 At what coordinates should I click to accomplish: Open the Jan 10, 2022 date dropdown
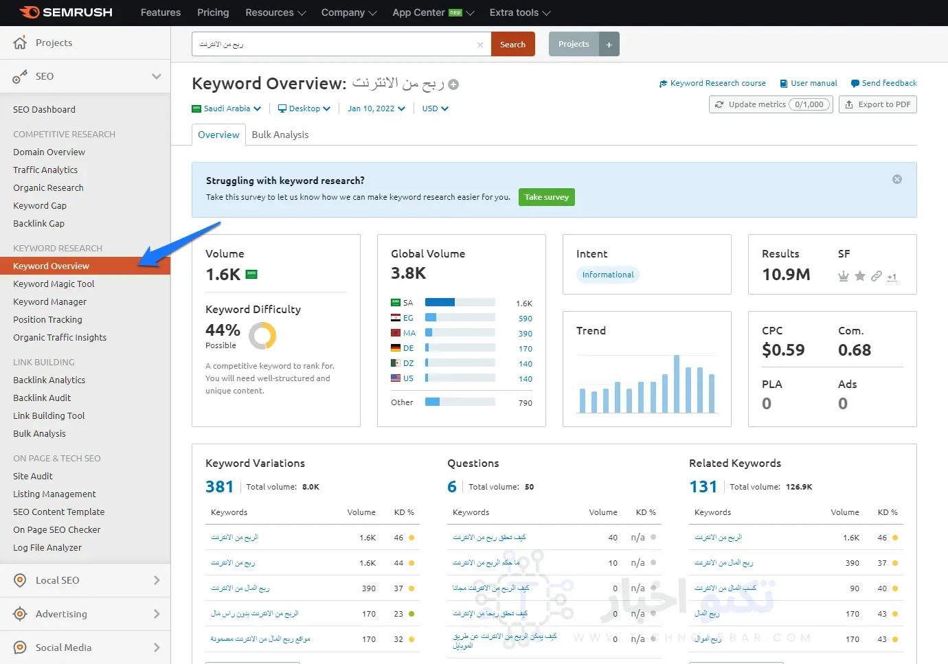pyautogui.click(x=376, y=108)
